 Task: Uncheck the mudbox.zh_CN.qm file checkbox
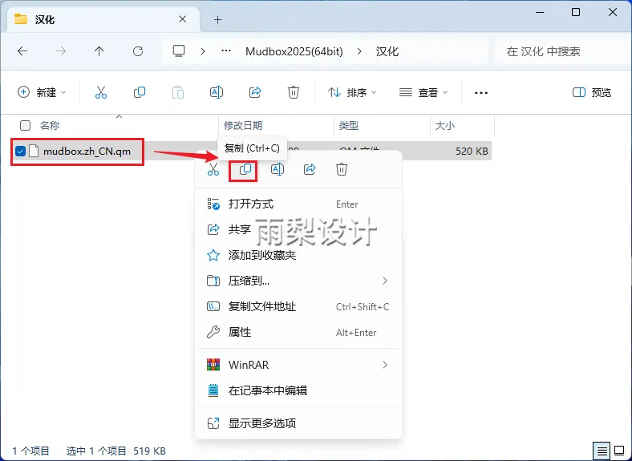(21, 151)
